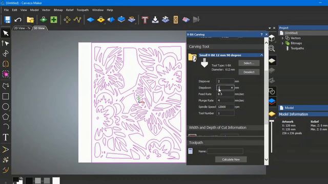Switch to the 2D View tab
Screen dimensions: 328x184
tap(22, 28)
